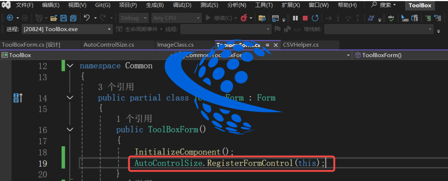Open the 堆栈帧 stack frame dropdown
The width and height of the screenshot is (448, 181).
[x=379, y=29]
